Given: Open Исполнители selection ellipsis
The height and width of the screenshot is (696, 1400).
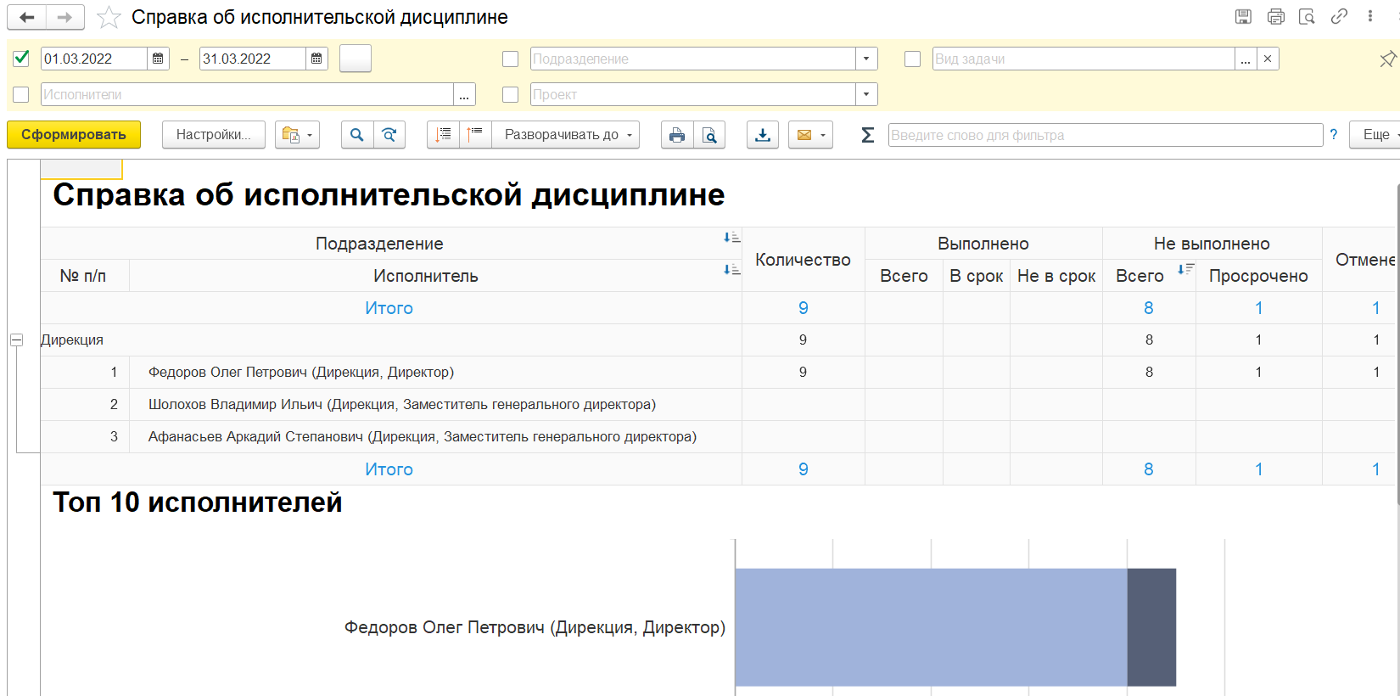Looking at the screenshot, I should [464, 94].
